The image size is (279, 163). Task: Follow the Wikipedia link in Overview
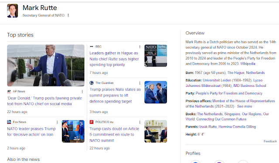click(x=248, y=63)
